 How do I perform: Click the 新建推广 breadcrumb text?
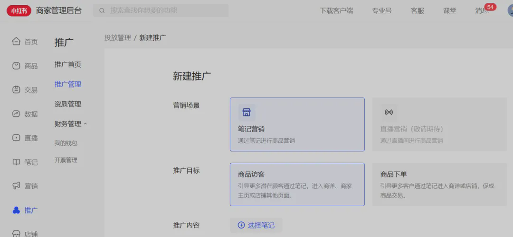pos(152,37)
